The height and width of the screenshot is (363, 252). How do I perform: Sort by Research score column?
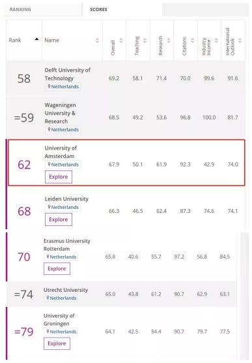point(169,40)
